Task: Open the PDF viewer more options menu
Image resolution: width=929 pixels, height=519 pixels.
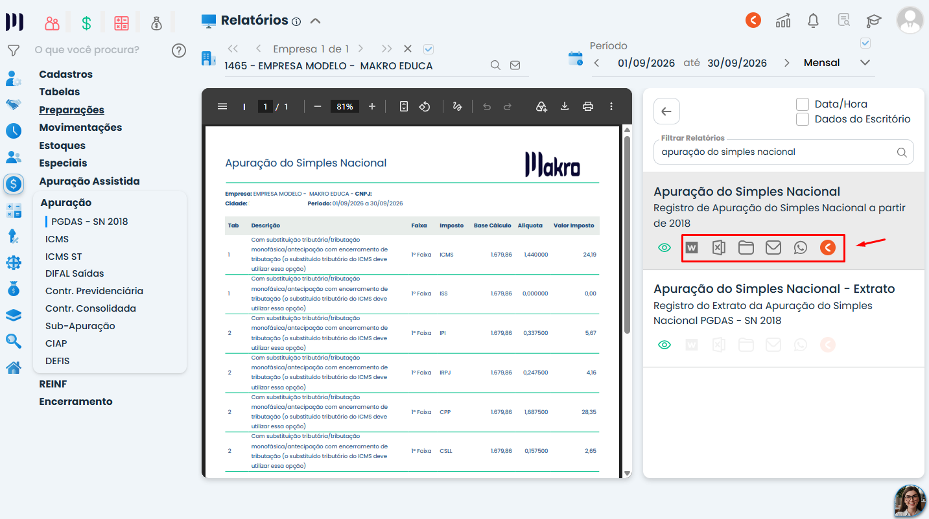Action: click(x=611, y=106)
